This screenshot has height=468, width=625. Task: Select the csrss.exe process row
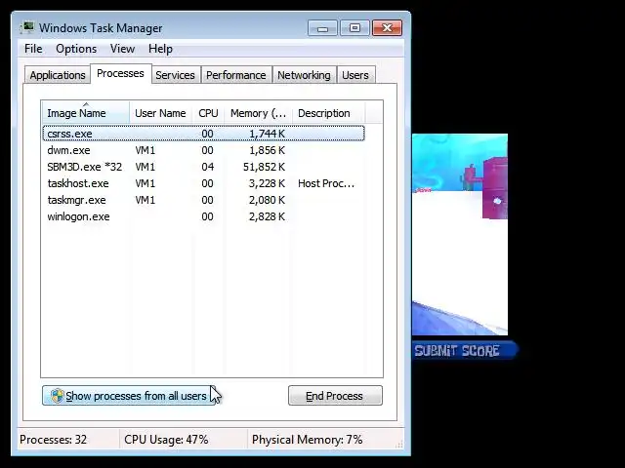(203, 134)
